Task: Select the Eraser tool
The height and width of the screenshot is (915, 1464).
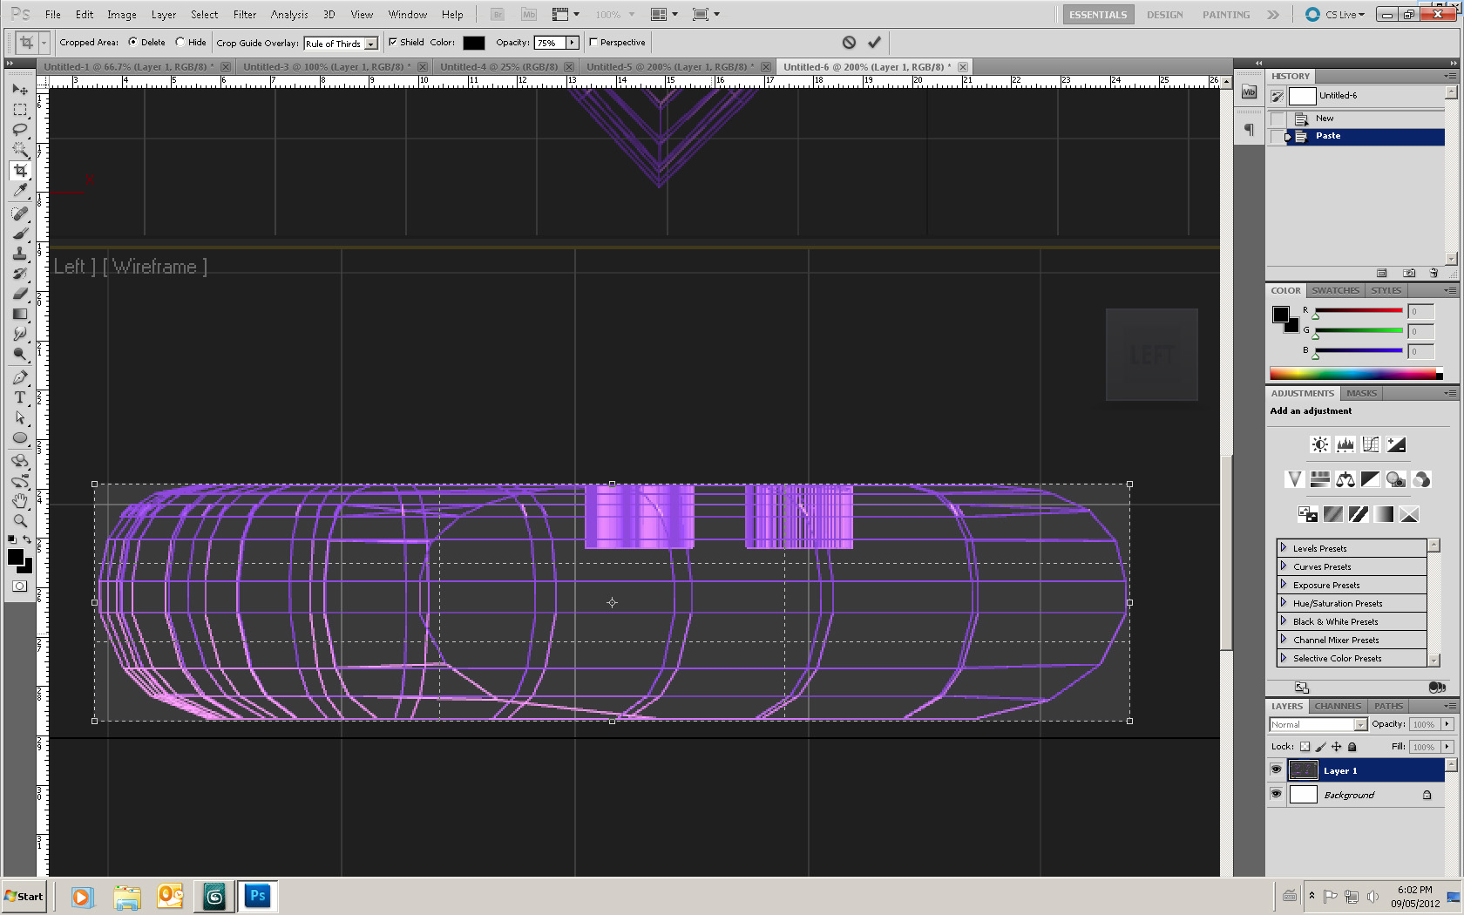Action: point(20,294)
